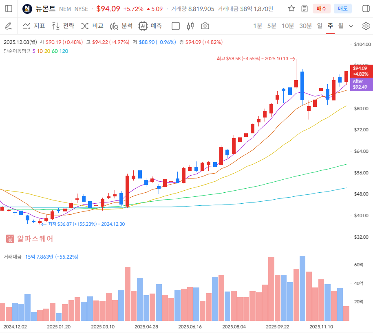Open chart settings gear icon

point(366,26)
